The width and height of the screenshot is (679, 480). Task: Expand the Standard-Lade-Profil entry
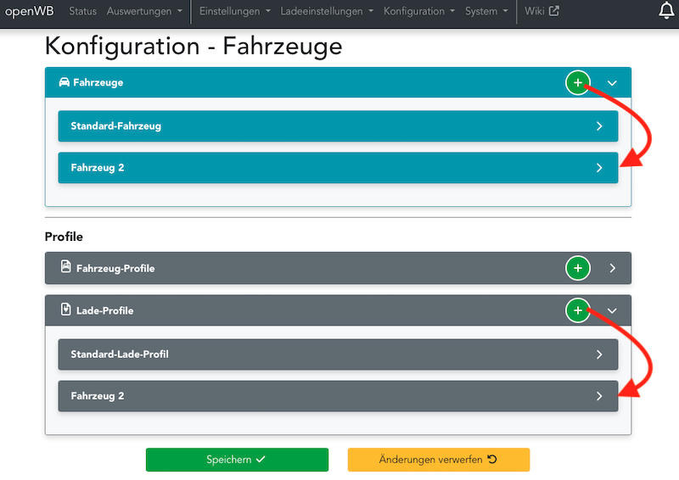pyautogui.click(x=599, y=354)
